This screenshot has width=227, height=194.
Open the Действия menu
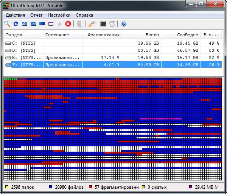point(15,15)
